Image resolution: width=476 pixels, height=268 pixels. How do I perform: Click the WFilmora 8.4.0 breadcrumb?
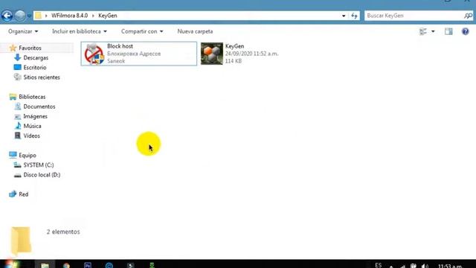point(69,16)
